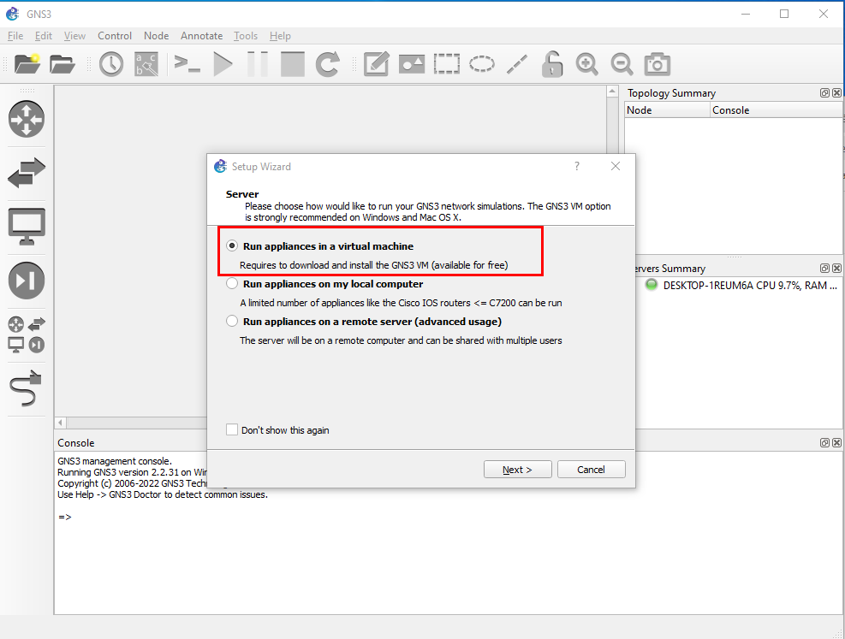This screenshot has height=639, width=845.
Task: Select the Insert a picture tool
Action: (x=411, y=64)
